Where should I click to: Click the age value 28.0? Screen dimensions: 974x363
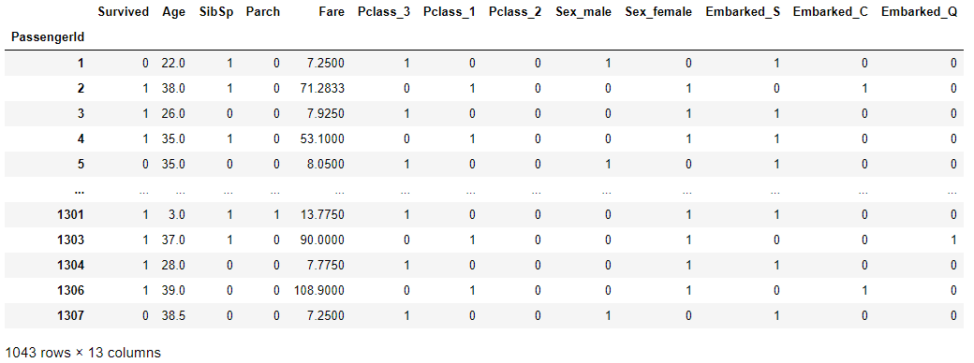click(x=174, y=266)
